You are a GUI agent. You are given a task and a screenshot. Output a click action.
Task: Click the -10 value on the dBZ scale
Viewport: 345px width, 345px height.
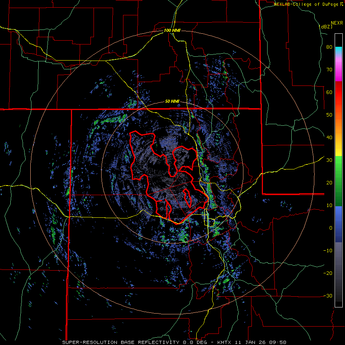point(328,251)
